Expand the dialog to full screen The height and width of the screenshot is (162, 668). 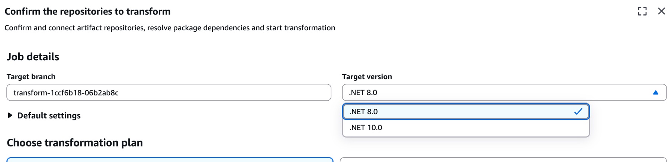click(x=642, y=11)
